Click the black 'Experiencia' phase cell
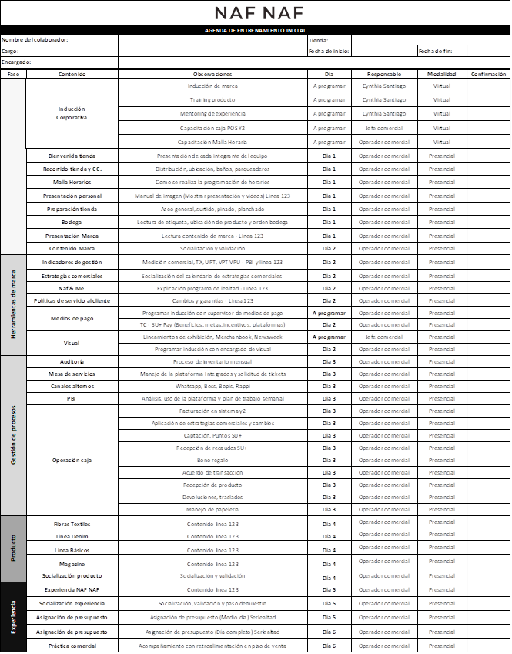The height and width of the screenshot is (654, 512). pyautogui.click(x=13, y=617)
